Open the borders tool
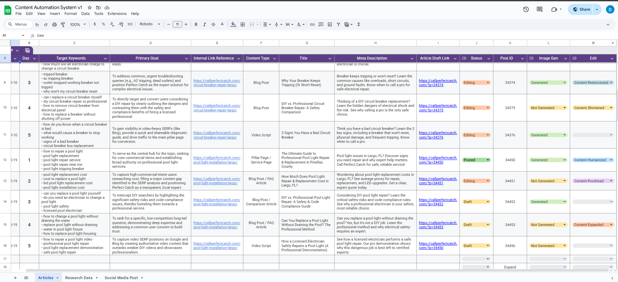 (x=243, y=24)
